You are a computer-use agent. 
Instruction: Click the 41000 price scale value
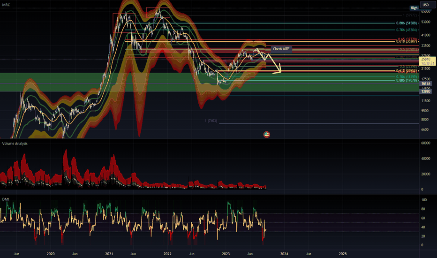pyautogui.click(x=426, y=35)
